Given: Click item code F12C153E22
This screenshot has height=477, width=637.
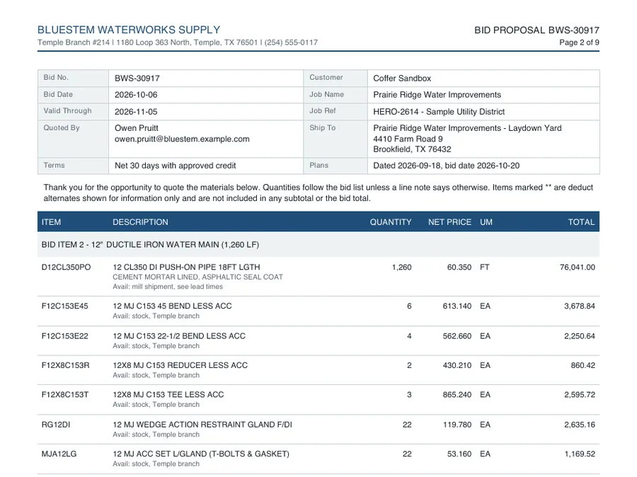Looking at the screenshot, I should [64, 336].
